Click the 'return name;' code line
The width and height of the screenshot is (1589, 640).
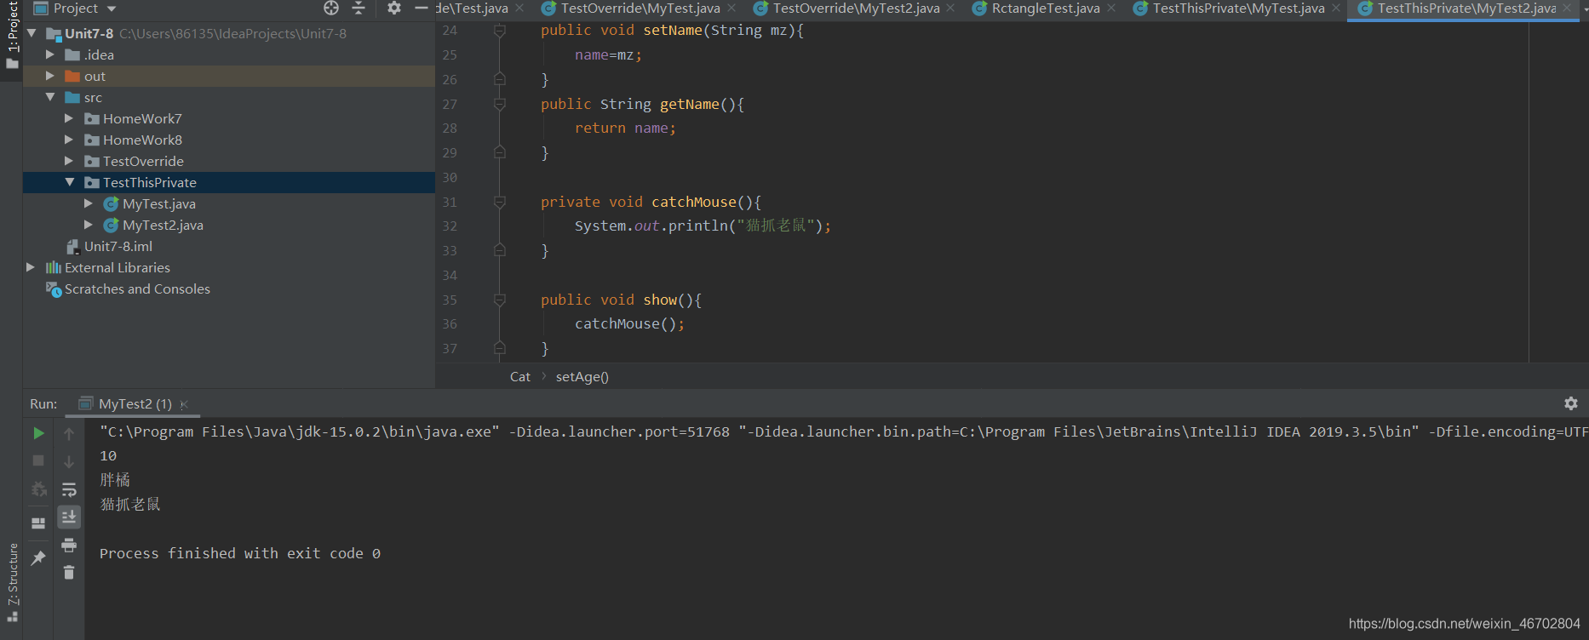(625, 129)
